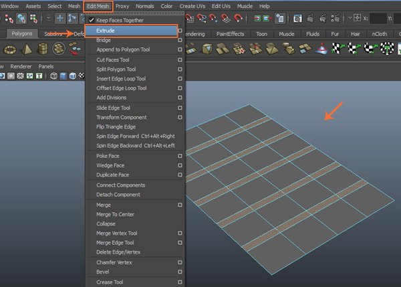This screenshot has width=401, height=287.
Task: Switch to Fluids shelf tab
Action: pos(313,34)
